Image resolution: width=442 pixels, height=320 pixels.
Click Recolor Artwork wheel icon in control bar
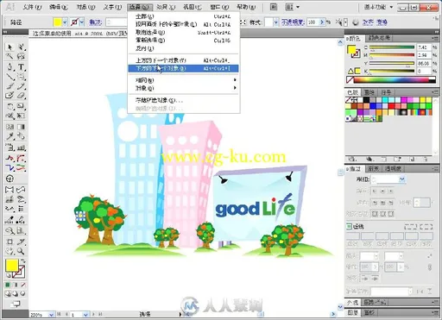point(356,22)
